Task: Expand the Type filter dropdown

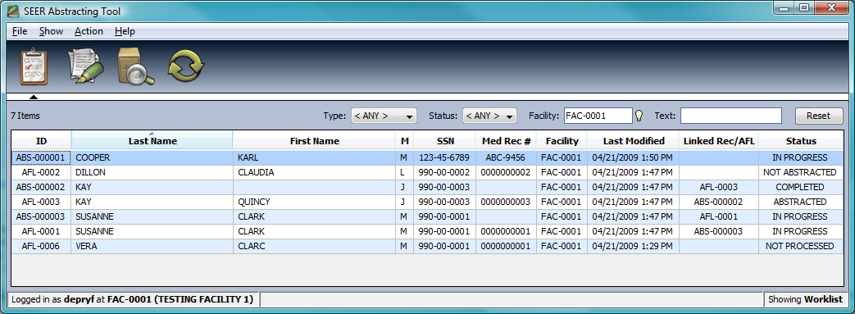Action: point(384,116)
